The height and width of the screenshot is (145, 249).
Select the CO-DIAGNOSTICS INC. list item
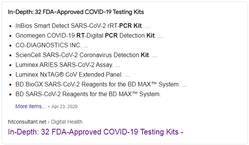tap(52, 45)
